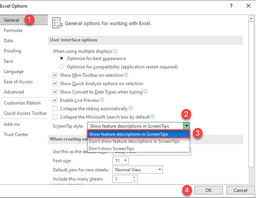Collapse the ScreenTip style dropdown arrow
Screen dimensions: 256x198
tap(187, 126)
